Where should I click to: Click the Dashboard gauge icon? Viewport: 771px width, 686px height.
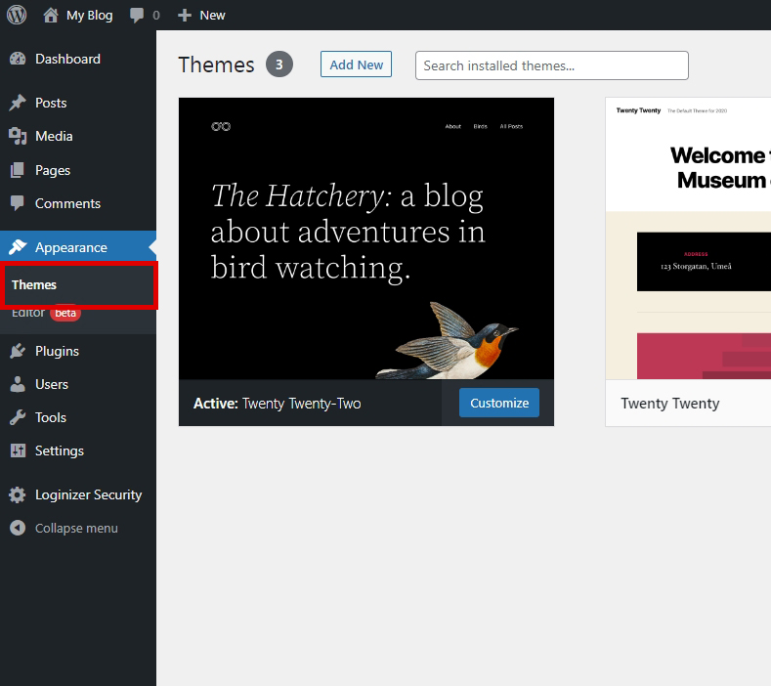[x=18, y=59]
